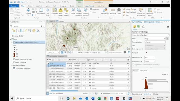
Task: Click the expression button next to Field
Action: point(167,39)
